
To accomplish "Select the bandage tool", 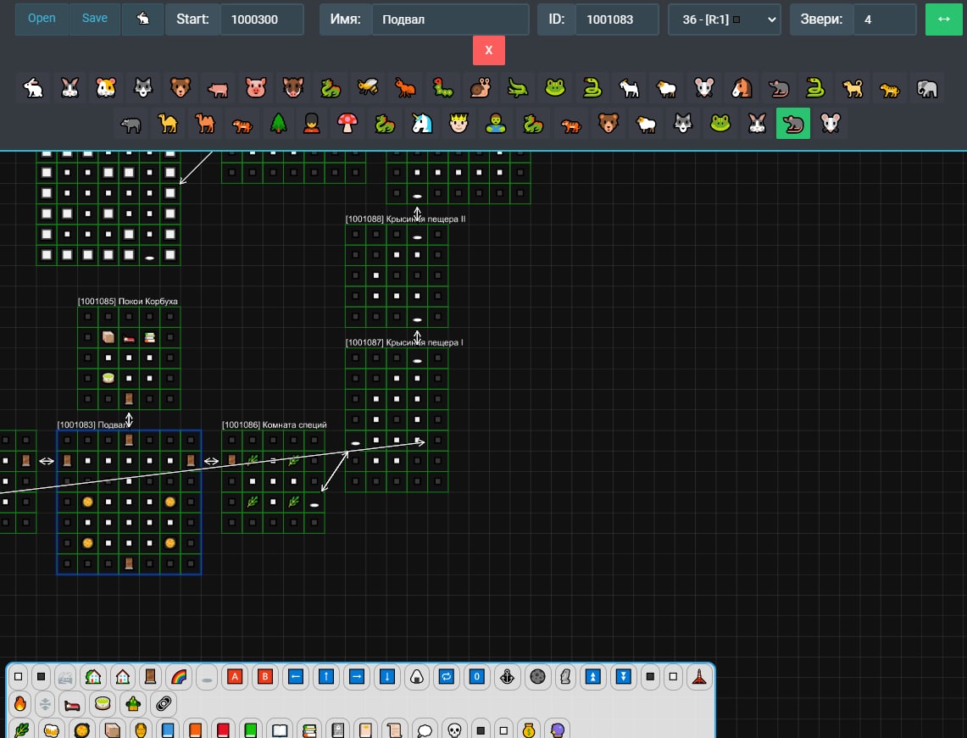I will tap(163, 703).
